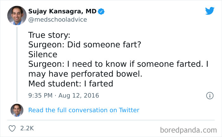
Task: Click the vertical thread line under avatar
Action: tap(17, 64)
